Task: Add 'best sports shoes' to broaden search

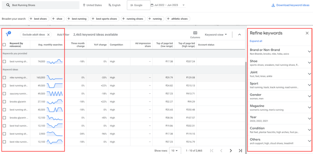Action: click(105, 19)
